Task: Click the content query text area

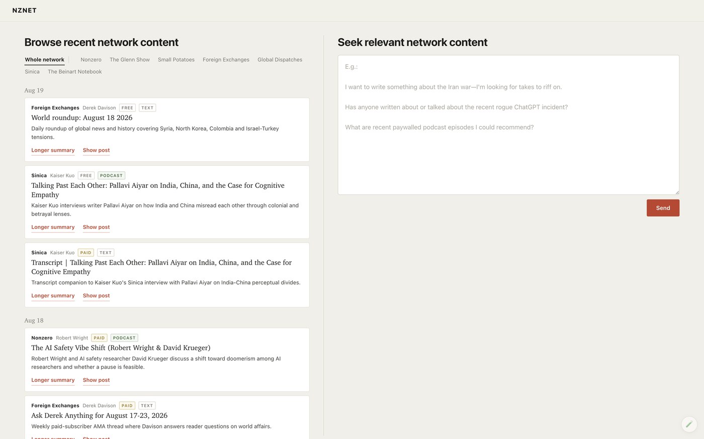Action: [508, 125]
